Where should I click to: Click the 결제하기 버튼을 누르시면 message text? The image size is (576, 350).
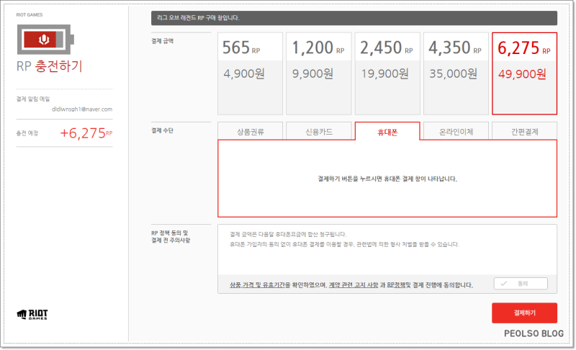tap(387, 179)
